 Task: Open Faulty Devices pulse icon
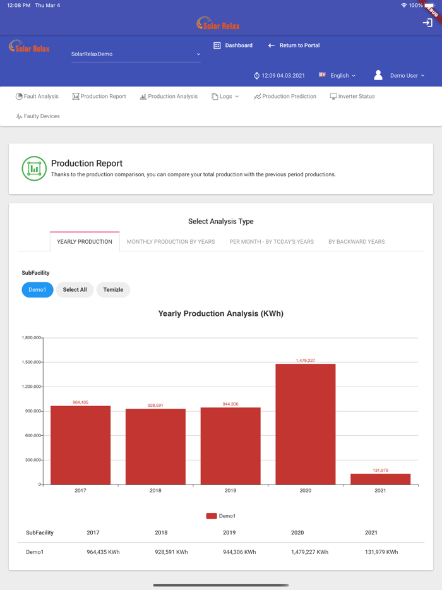19,117
